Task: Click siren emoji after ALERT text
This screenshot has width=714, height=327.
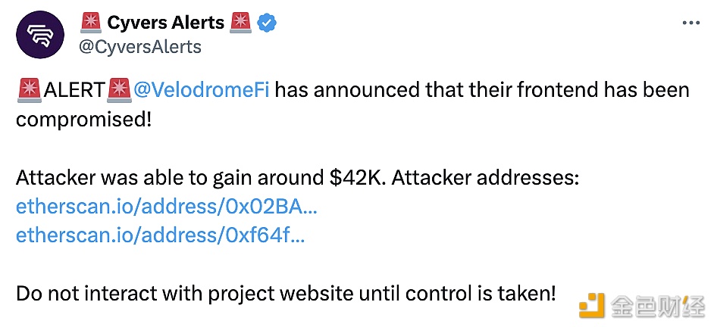Action: pos(118,90)
